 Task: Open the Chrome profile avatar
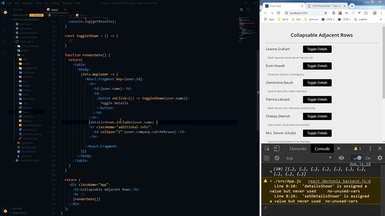point(375,13)
